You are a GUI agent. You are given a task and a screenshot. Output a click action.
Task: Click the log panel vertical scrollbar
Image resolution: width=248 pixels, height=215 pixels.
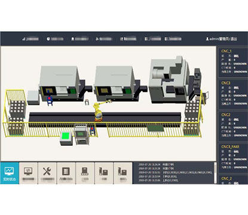(x=215, y=173)
